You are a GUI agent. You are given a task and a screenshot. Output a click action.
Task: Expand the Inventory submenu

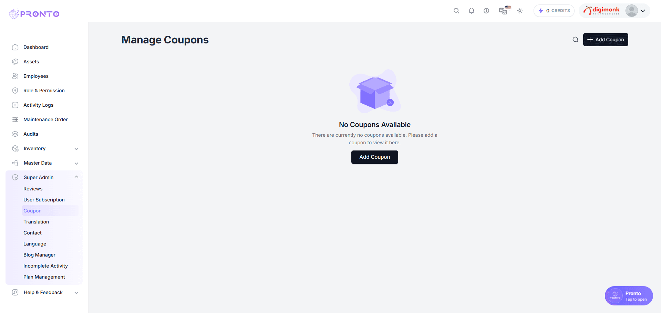click(x=76, y=149)
